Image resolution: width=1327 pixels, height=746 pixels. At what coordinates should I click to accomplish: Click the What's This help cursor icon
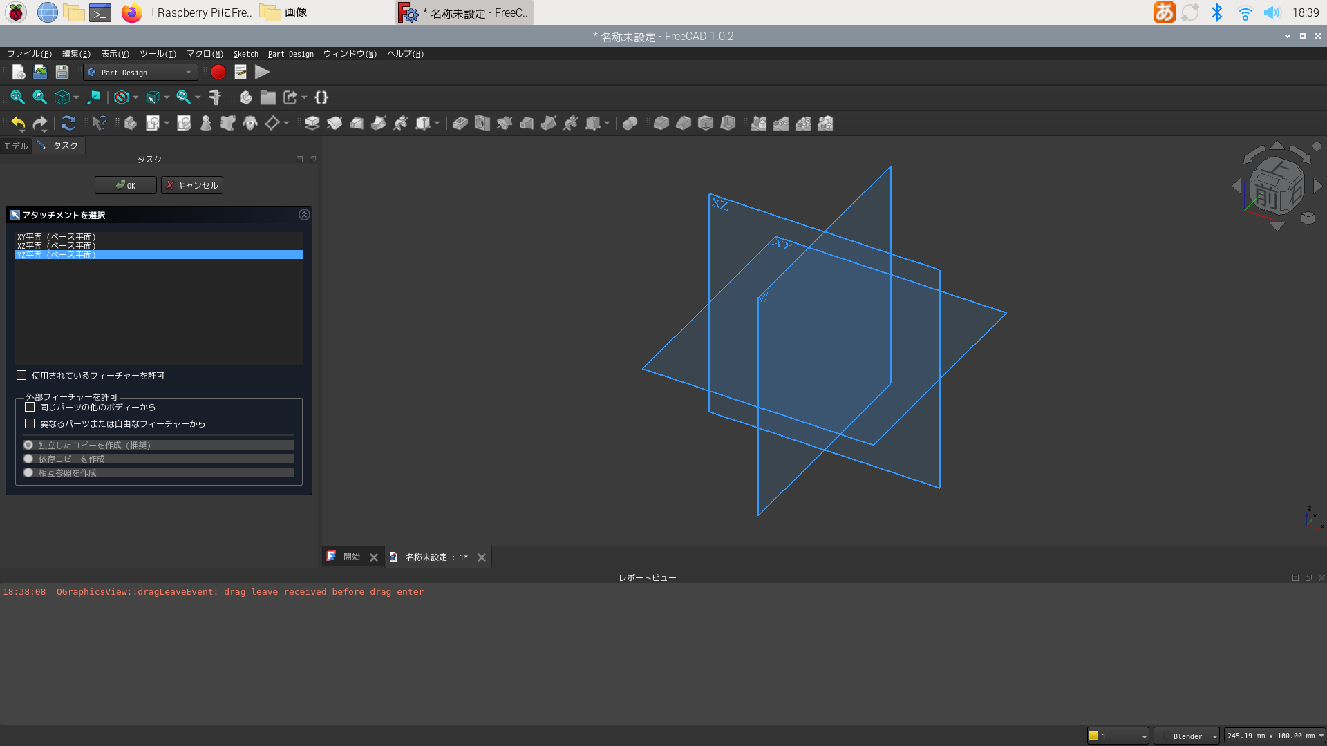tap(99, 123)
